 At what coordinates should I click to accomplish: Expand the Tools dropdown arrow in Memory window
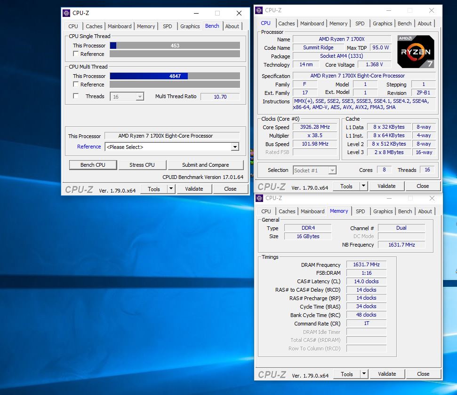point(364,374)
